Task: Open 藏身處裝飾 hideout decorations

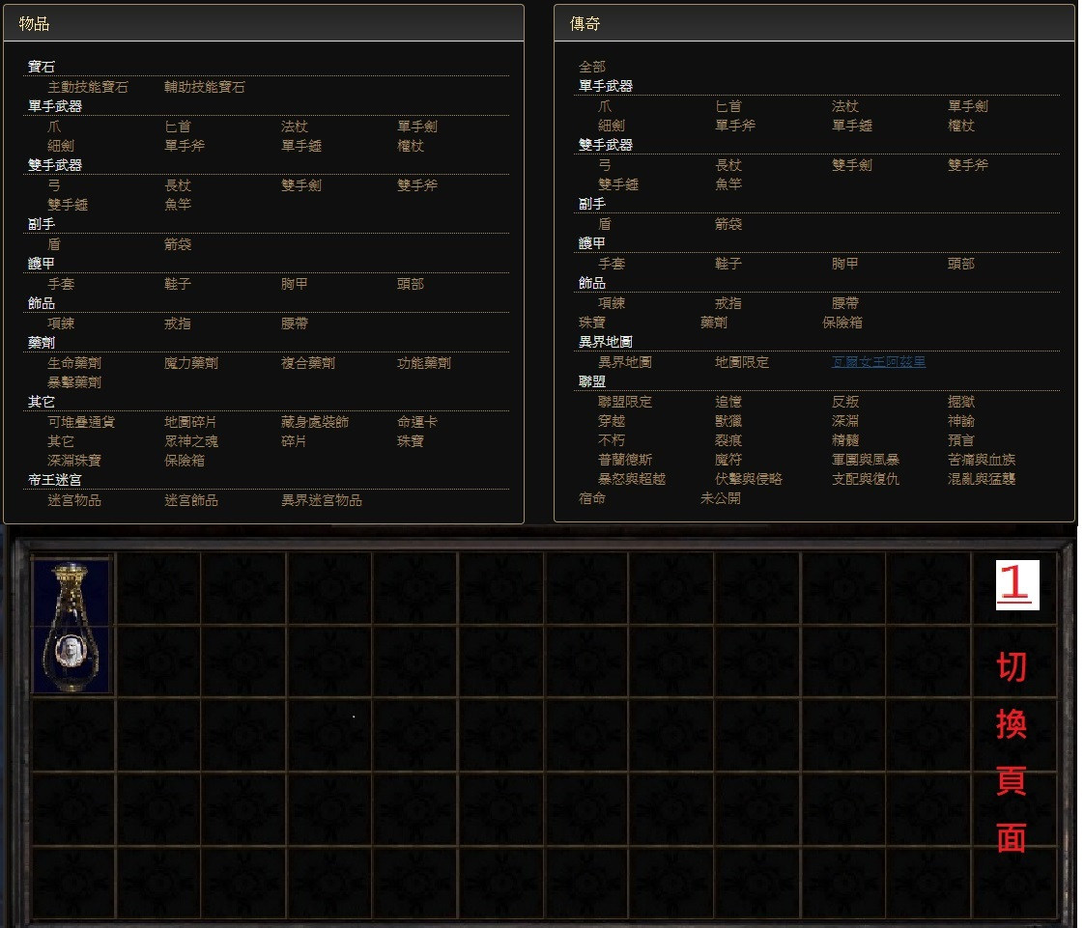Action: (315, 422)
